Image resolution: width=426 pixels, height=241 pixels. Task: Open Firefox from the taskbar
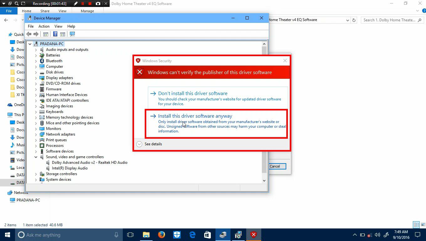click(x=162, y=234)
